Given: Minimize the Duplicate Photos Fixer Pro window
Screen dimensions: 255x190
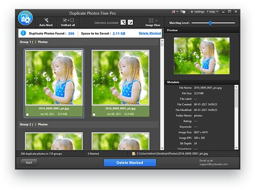Looking at the screenshot, I should [x=223, y=12].
